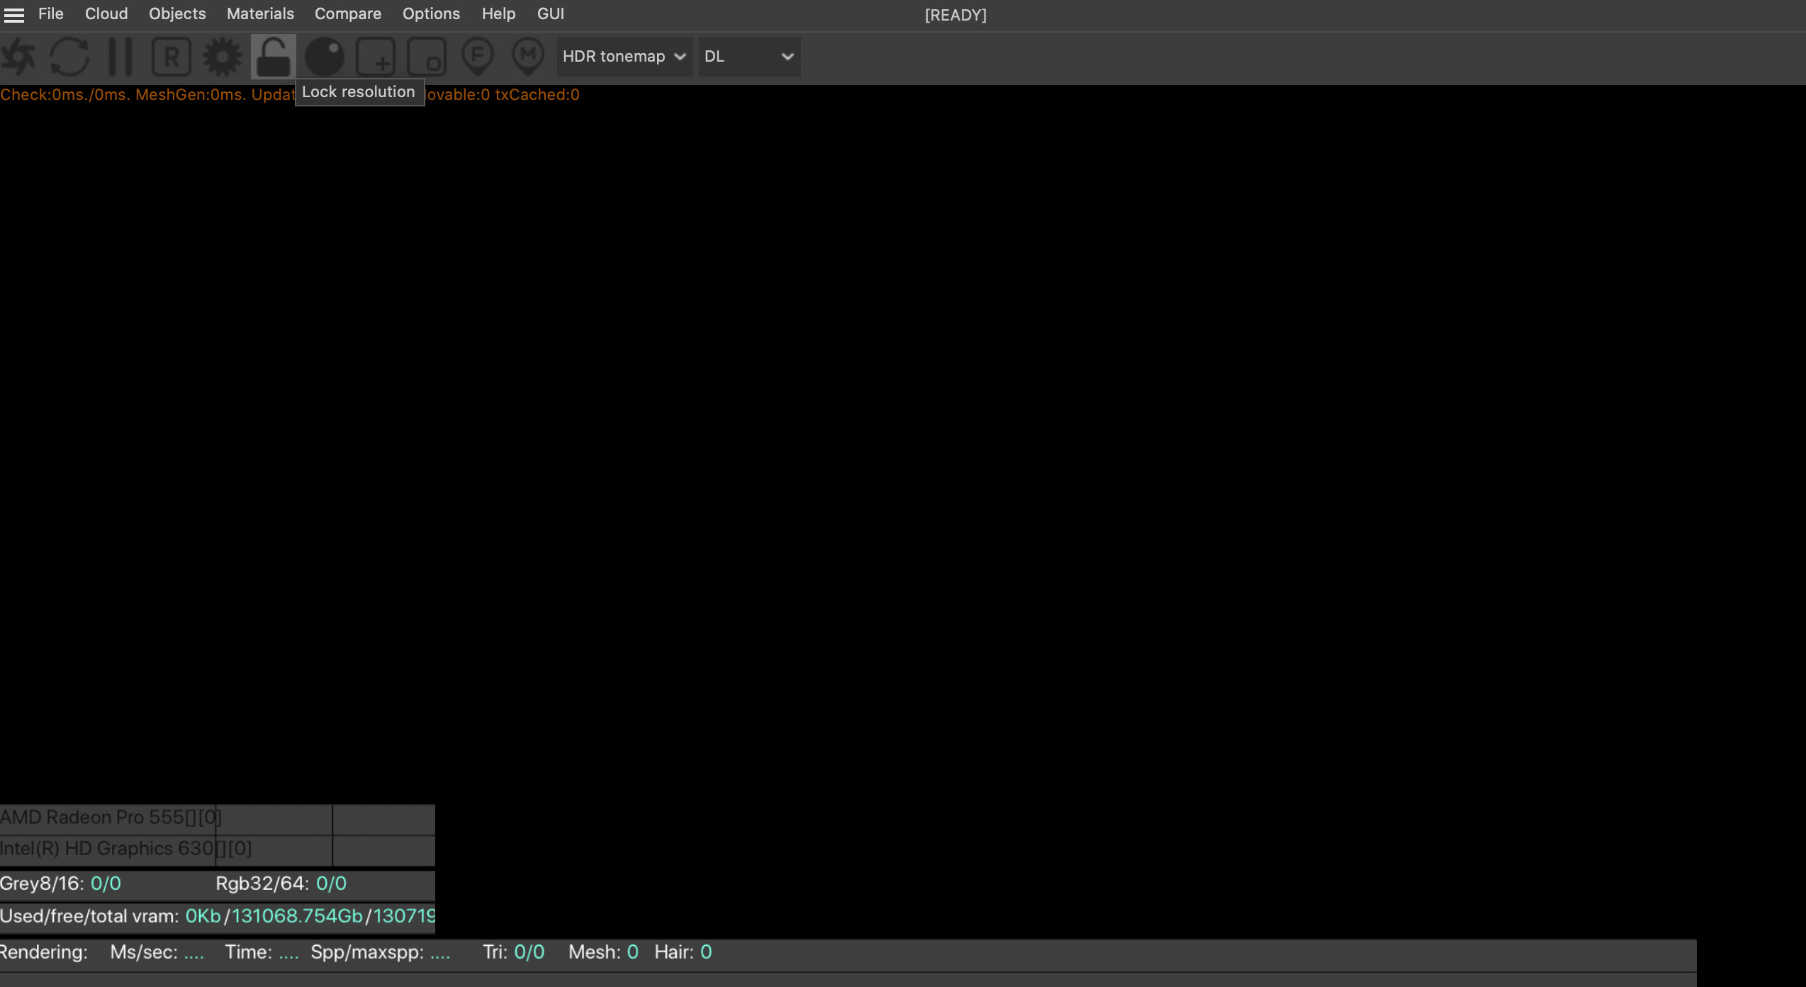This screenshot has width=1806, height=987.
Task: Click the AMD Radeon Pro 555 device row
Action: [217, 818]
